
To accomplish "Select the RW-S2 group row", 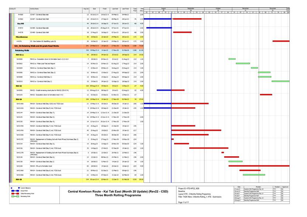I will pyautogui.click(x=19, y=86).
